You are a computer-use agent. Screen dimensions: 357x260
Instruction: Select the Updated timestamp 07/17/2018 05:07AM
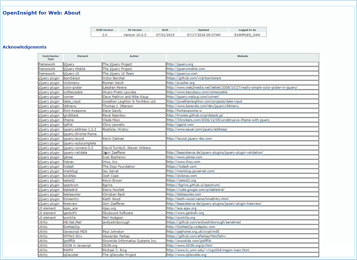[x=204, y=35]
